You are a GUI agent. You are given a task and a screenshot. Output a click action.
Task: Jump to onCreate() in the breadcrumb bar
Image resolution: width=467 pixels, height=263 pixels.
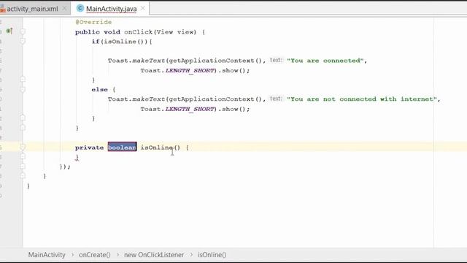click(x=95, y=255)
